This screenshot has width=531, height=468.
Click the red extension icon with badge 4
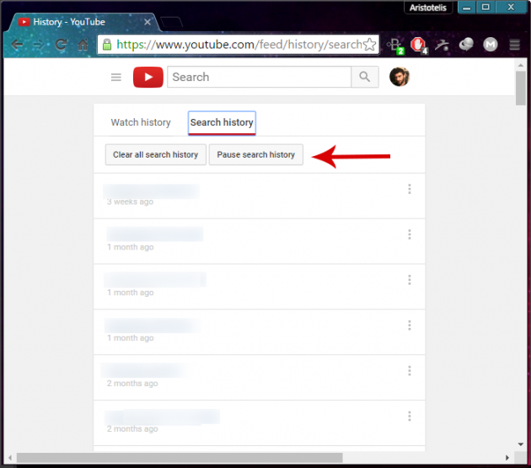coord(417,45)
